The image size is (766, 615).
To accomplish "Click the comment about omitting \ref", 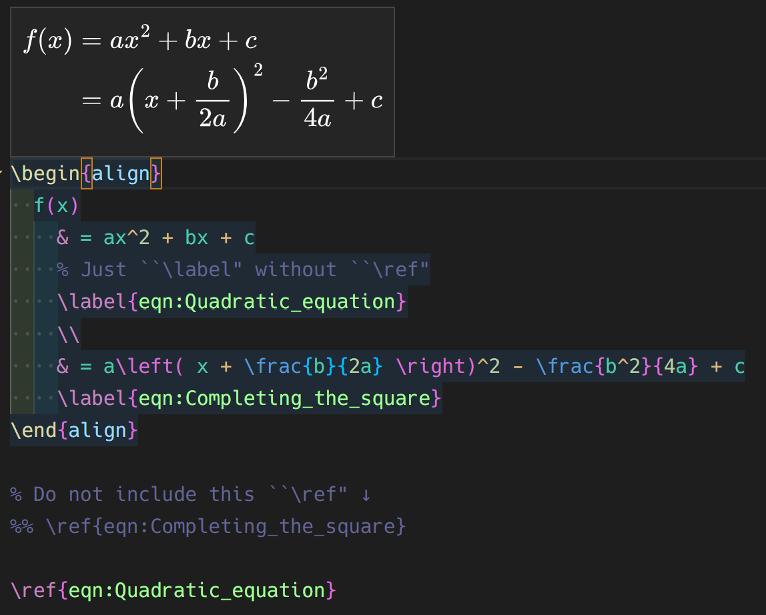I will [240, 269].
